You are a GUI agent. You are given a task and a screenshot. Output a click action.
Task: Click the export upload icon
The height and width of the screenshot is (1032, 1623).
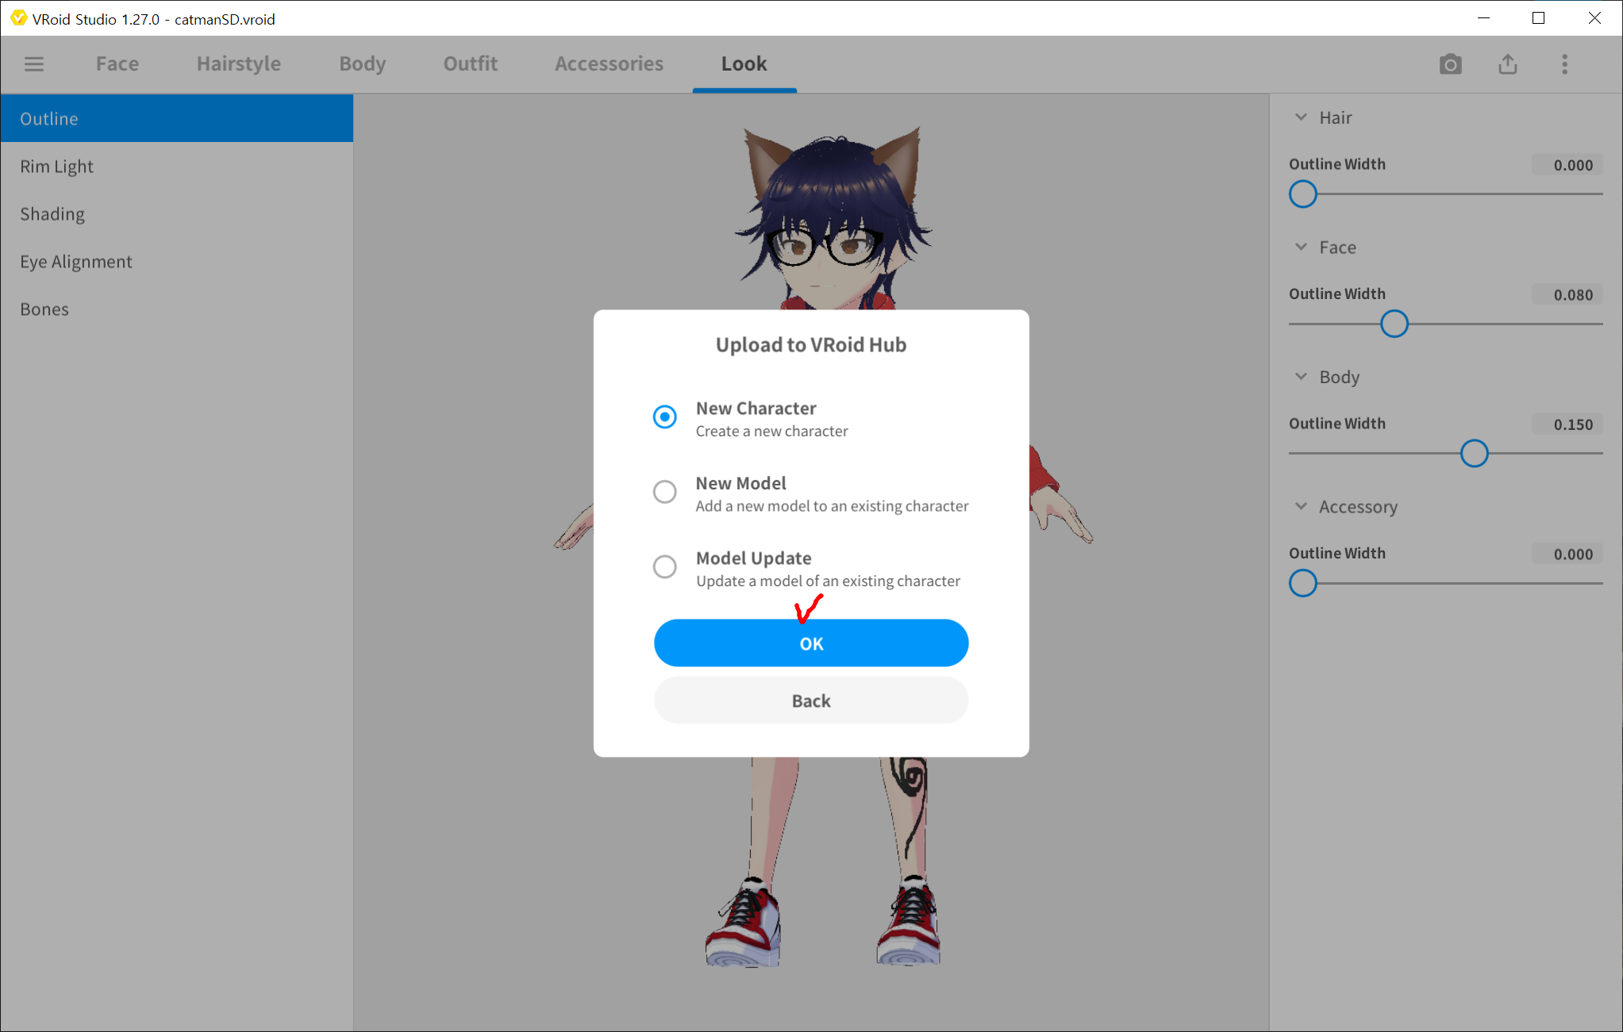click(1507, 64)
